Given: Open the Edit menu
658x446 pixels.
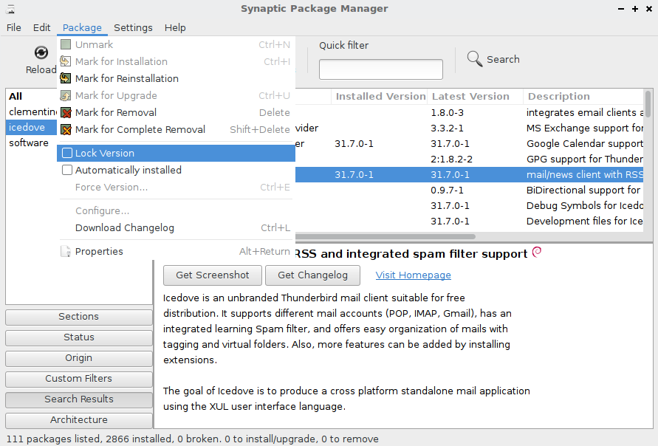Looking at the screenshot, I should click(41, 28).
